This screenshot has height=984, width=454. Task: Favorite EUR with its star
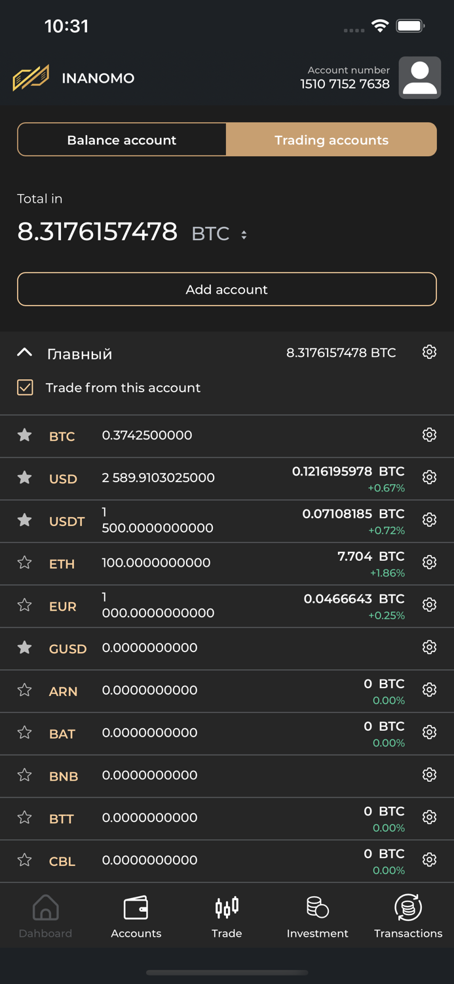24,605
